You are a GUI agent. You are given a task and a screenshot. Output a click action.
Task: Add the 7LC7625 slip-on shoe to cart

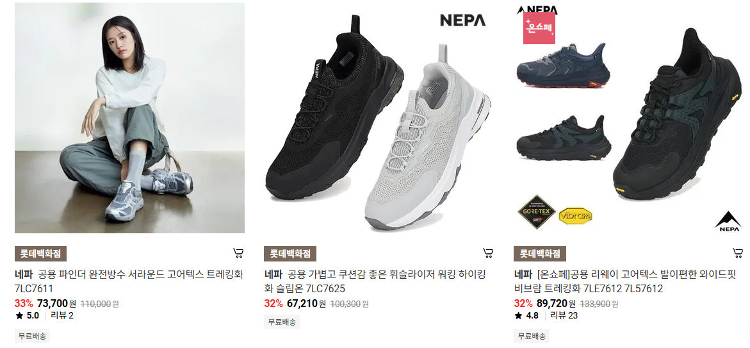tap(488, 253)
